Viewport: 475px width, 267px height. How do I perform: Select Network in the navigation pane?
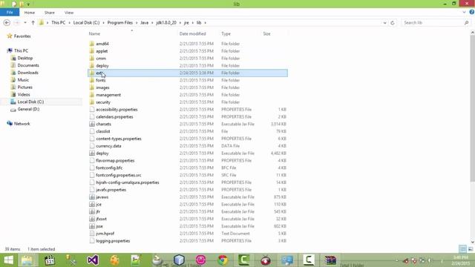(22, 124)
